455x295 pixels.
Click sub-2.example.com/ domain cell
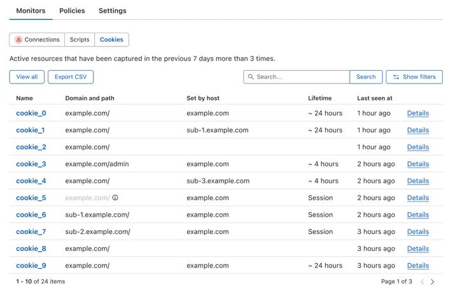[98, 232]
